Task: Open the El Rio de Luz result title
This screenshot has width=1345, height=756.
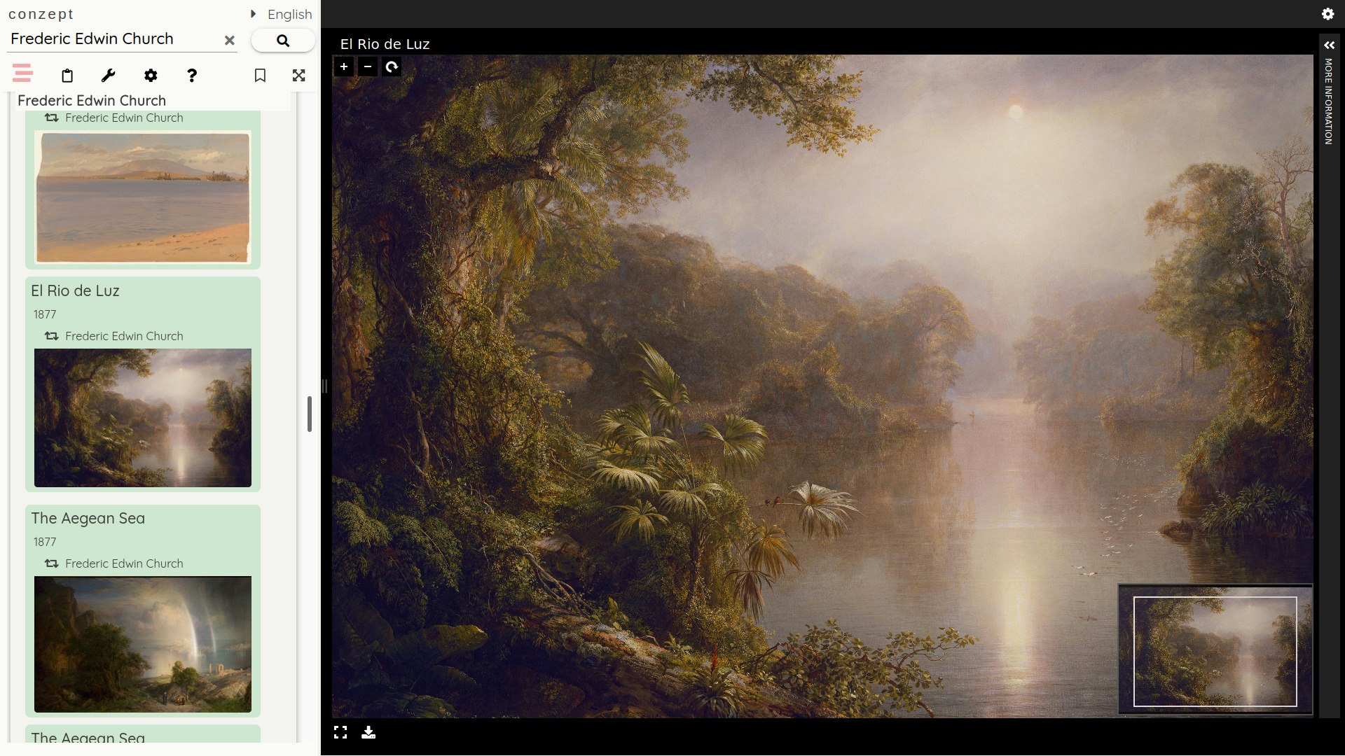Action: click(75, 291)
